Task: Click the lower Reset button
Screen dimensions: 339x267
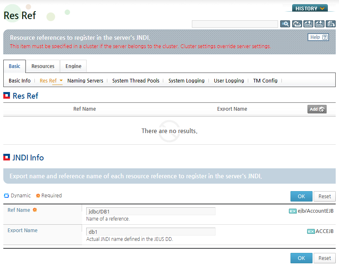Action: [324, 258]
